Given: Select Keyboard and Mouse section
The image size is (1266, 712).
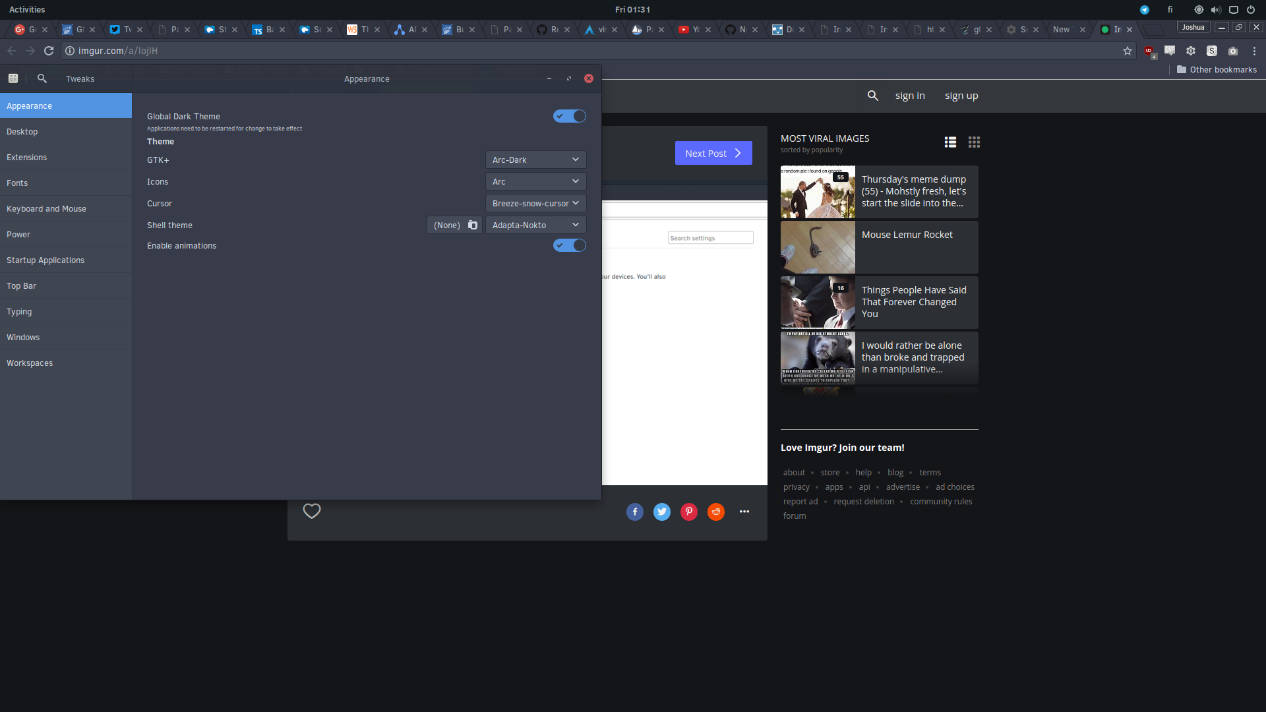Looking at the screenshot, I should pos(66,208).
